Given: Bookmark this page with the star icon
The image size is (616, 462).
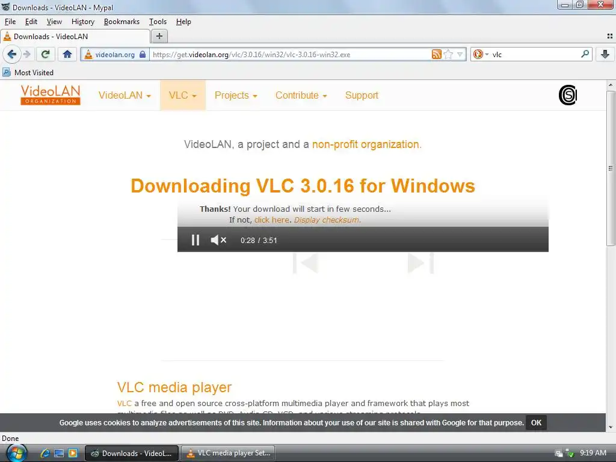Looking at the screenshot, I should [x=448, y=54].
